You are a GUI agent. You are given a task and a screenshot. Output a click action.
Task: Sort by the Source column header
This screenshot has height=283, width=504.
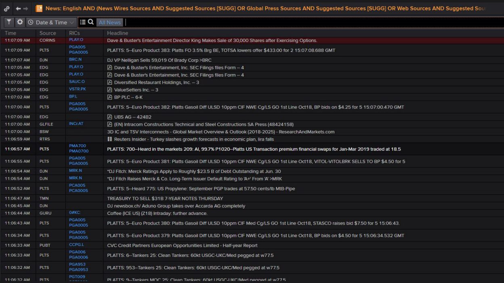coord(48,33)
